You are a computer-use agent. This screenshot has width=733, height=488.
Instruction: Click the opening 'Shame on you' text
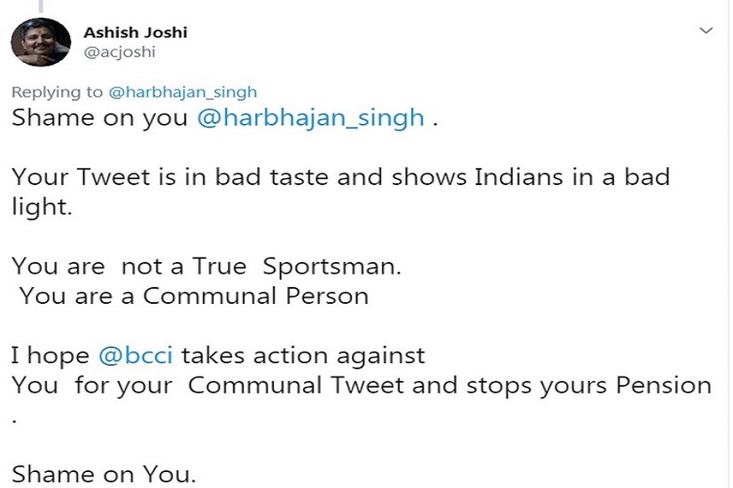[x=99, y=119]
